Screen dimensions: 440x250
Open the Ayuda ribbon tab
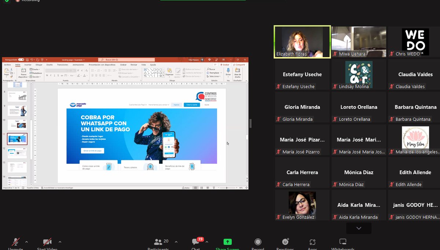(x=153, y=65)
